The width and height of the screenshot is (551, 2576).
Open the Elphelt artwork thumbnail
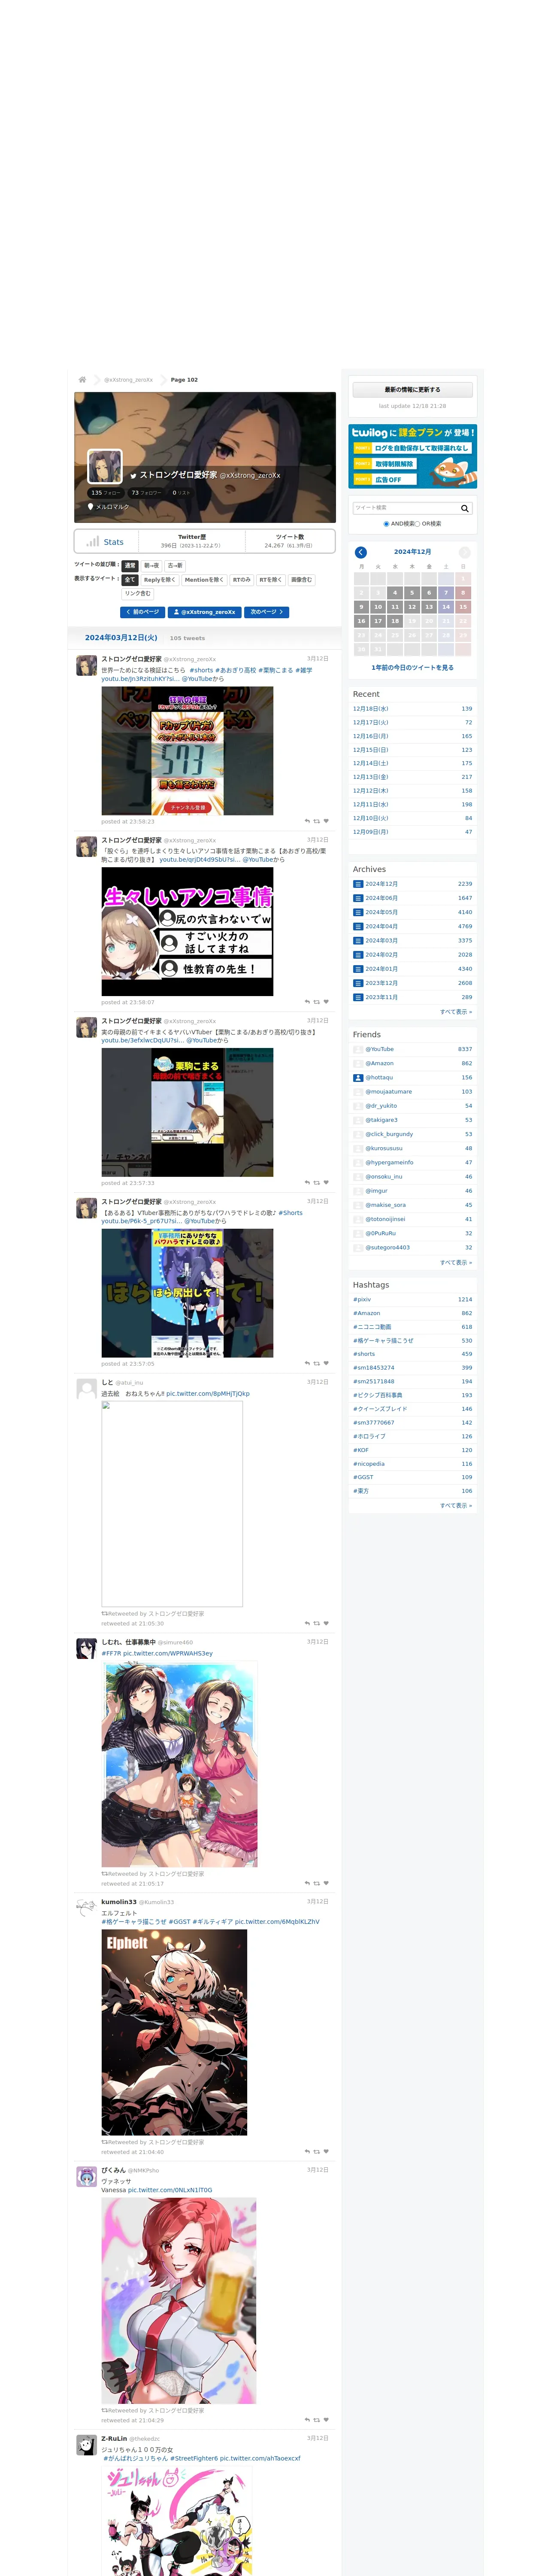[174, 2033]
